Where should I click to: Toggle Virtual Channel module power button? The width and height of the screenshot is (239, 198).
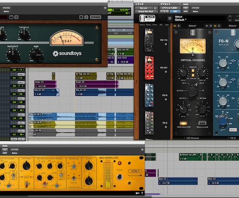tap(175, 26)
